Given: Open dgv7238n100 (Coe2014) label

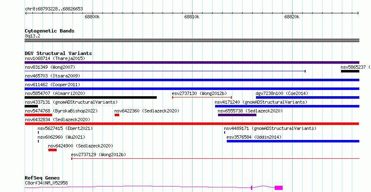Looking at the screenshot, I should click(x=282, y=93).
